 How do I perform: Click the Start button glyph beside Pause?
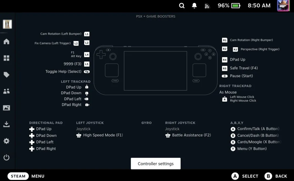(224, 76)
